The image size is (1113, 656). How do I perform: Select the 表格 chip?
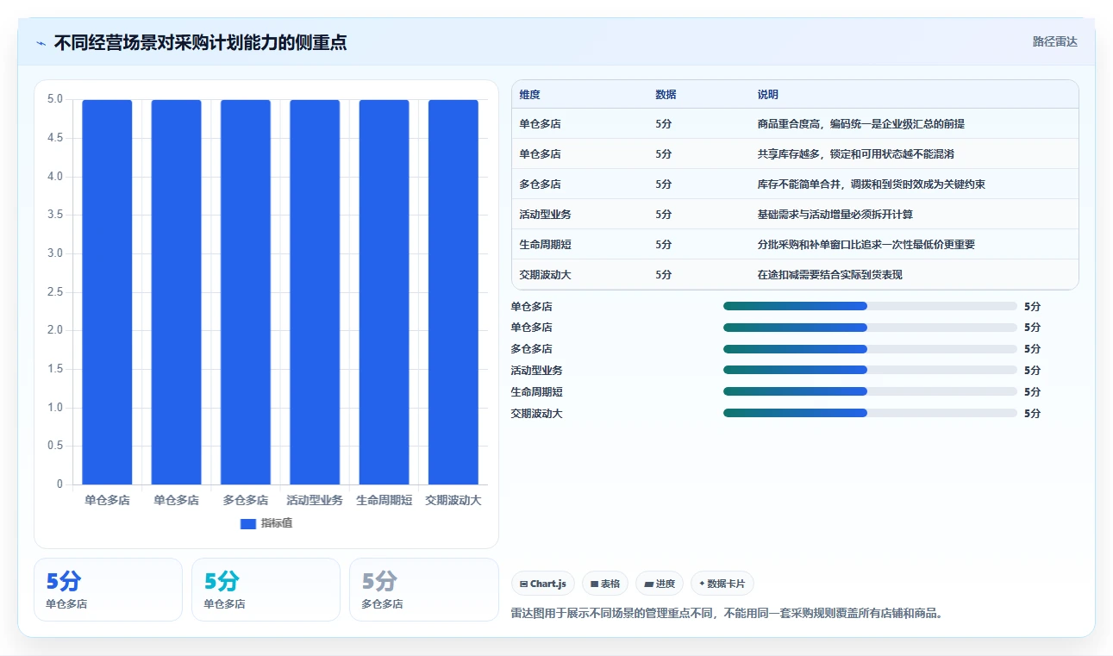coord(605,584)
